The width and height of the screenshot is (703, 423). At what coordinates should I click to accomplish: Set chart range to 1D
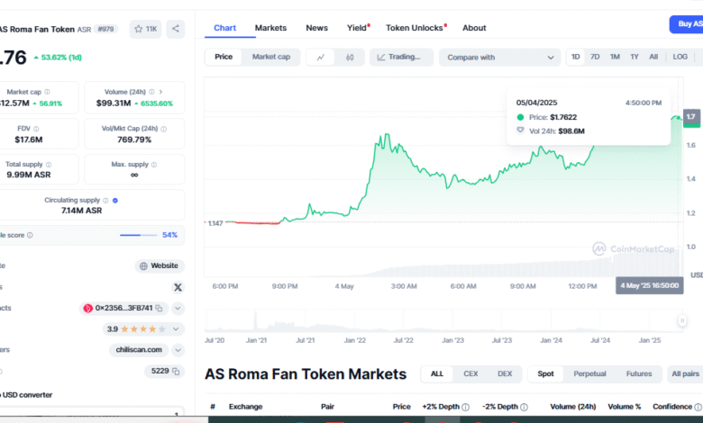click(576, 57)
